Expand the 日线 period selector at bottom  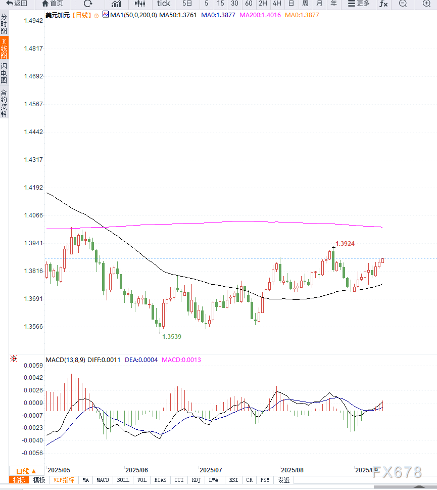coord(26,471)
